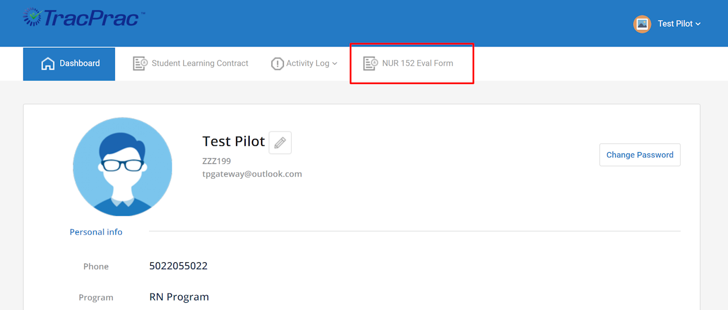Open the Dashboard tab
This screenshot has width=728, height=310.
coord(79,64)
